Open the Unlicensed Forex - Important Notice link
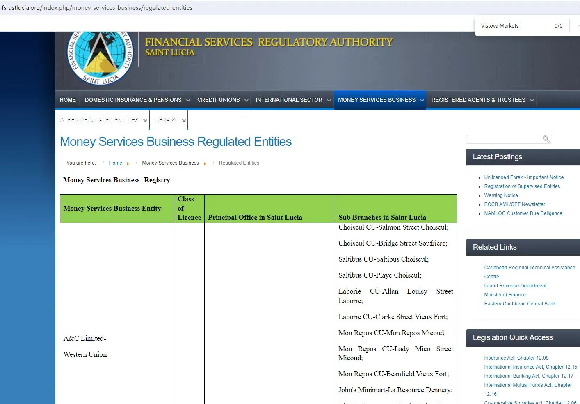The height and width of the screenshot is (404, 580). 524,177
